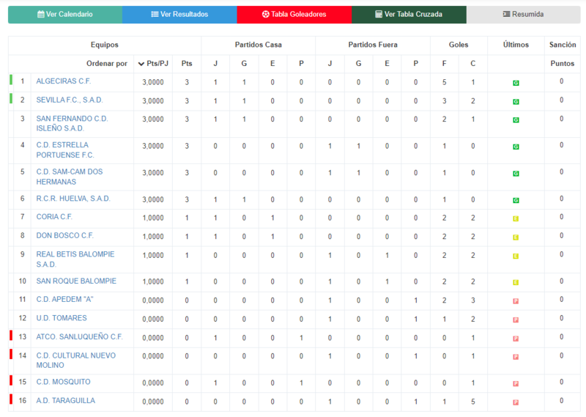Switch to the Resumida view
586x417 pixels.
[523, 15]
